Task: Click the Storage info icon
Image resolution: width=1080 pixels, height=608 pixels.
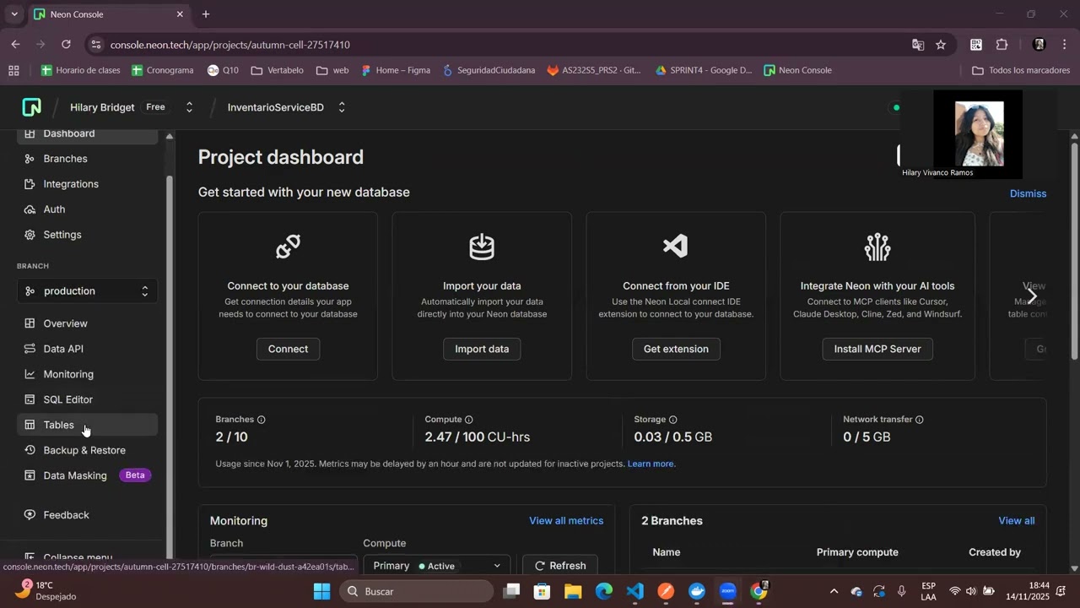Action: (x=672, y=420)
